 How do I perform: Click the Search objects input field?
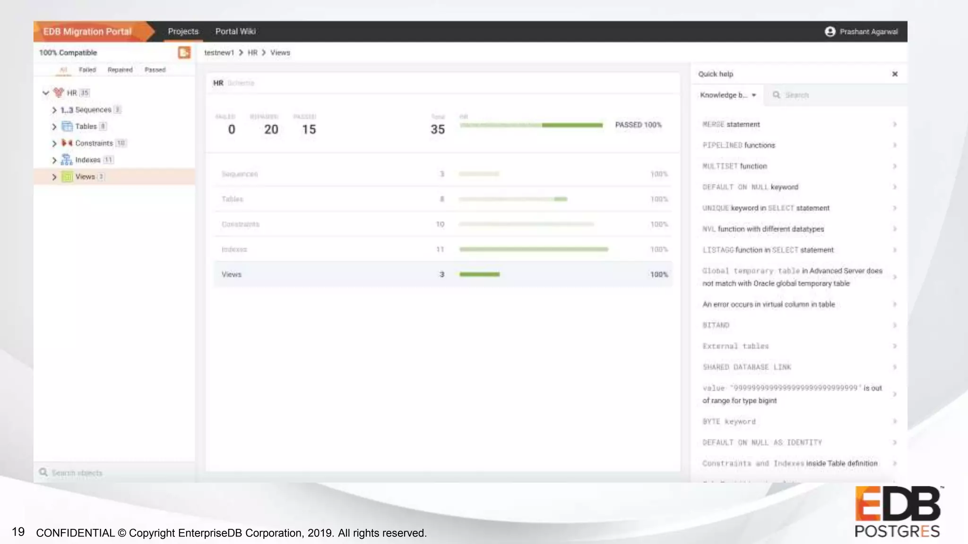(x=118, y=473)
